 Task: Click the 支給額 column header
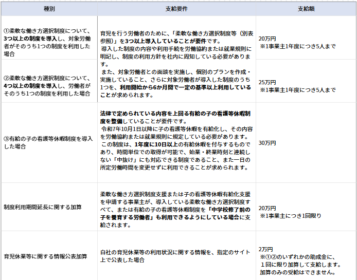[306, 9]
